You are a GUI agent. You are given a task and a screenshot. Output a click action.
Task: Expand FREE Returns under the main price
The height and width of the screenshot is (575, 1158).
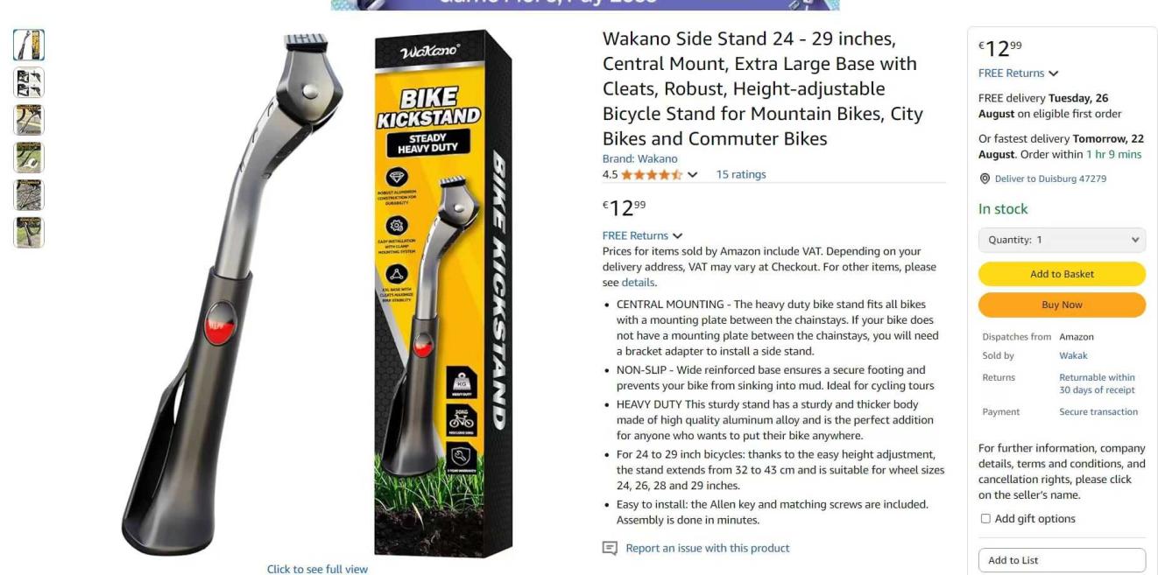tap(642, 235)
